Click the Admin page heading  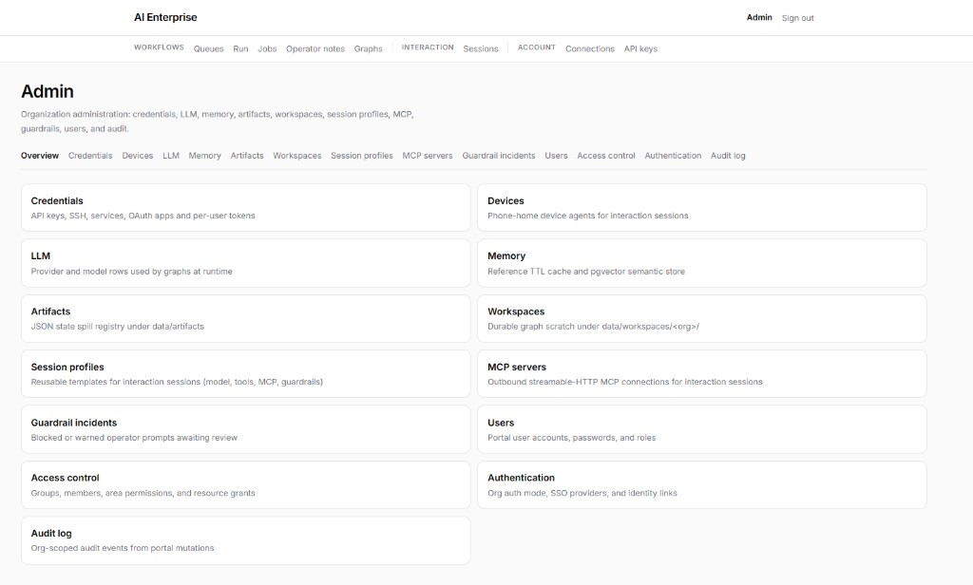pos(48,91)
